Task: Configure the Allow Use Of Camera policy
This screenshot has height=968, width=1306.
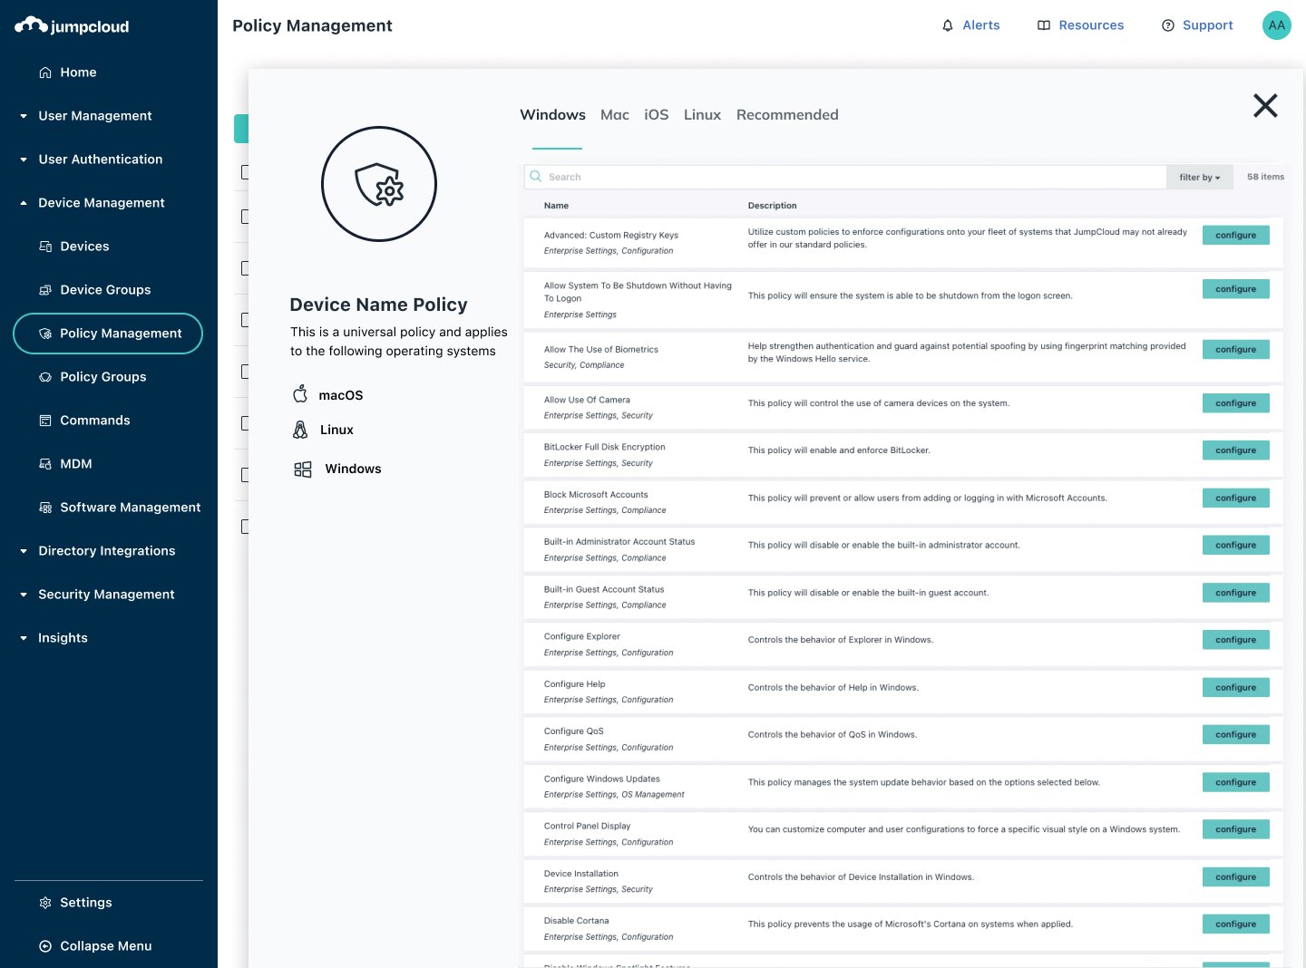Action: [1235, 403]
